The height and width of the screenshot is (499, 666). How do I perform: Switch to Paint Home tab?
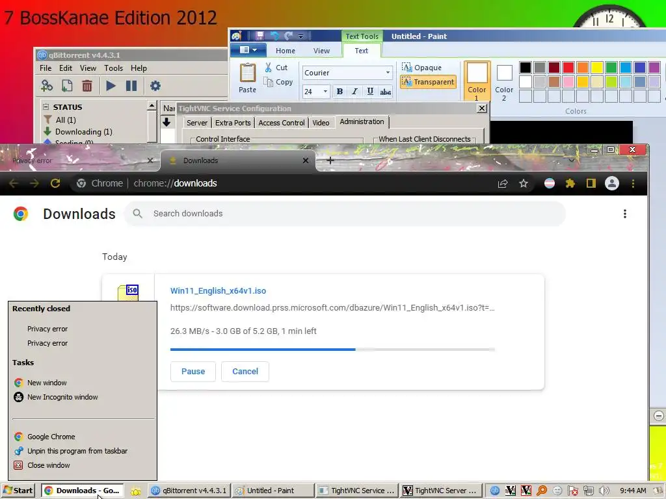point(286,51)
